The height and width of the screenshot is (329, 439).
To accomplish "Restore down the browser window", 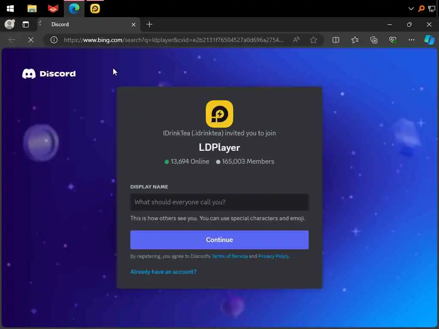I will (x=409, y=24).
